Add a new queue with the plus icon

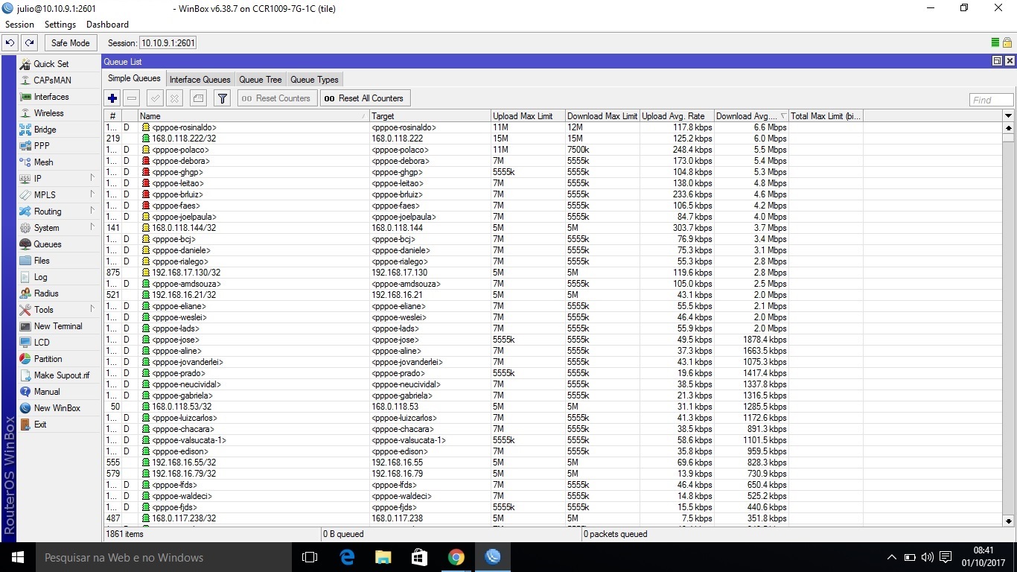coord(112,98)
